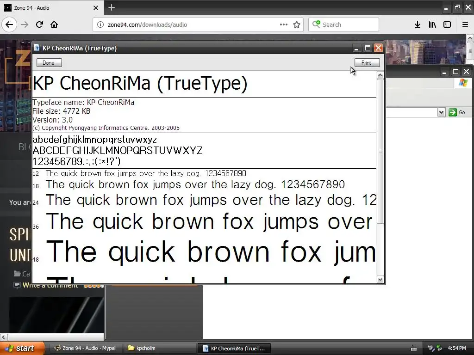
Task: Click 'Typeface name: KP CheonRiMa' text
Action: pos(83,102)
